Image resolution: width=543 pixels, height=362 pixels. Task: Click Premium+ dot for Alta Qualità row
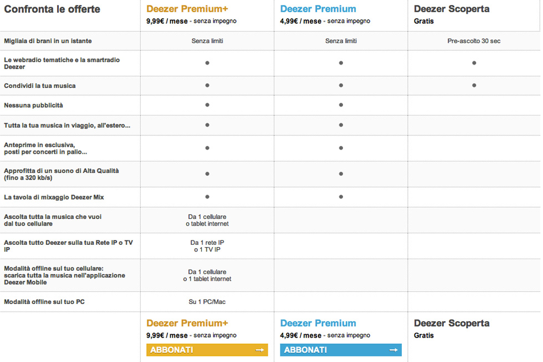(207, 174)
